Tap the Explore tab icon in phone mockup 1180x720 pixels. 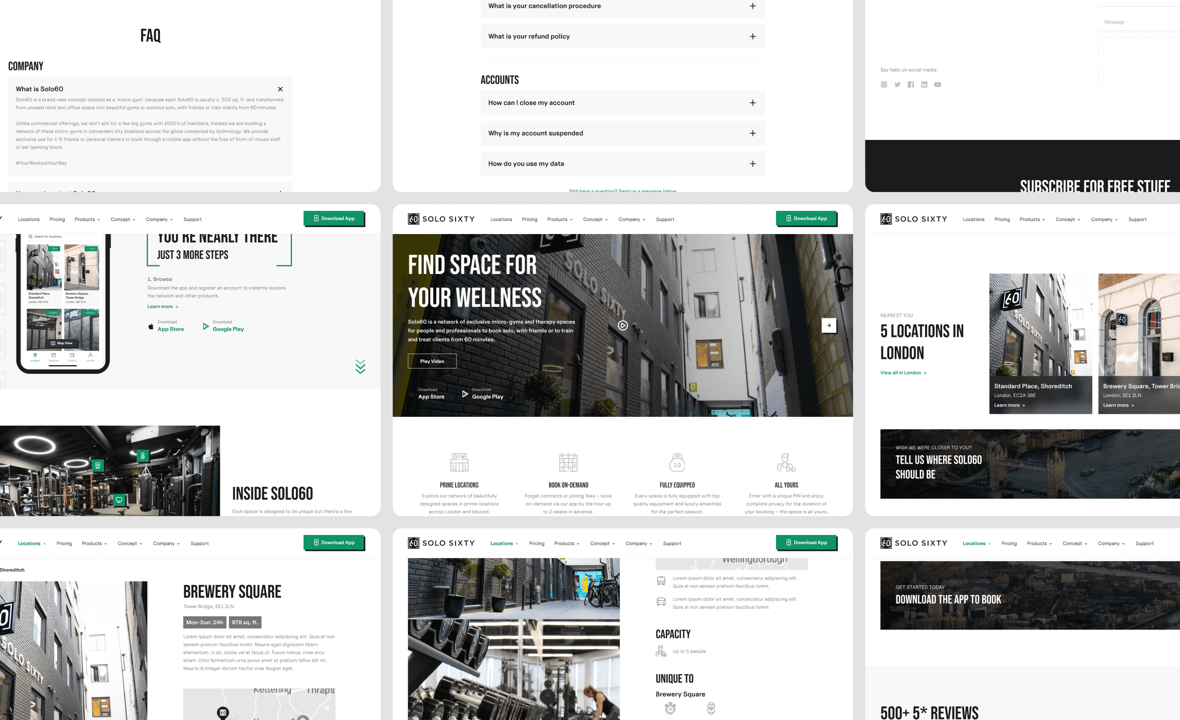pyautogui.click(x=35, y=357)
